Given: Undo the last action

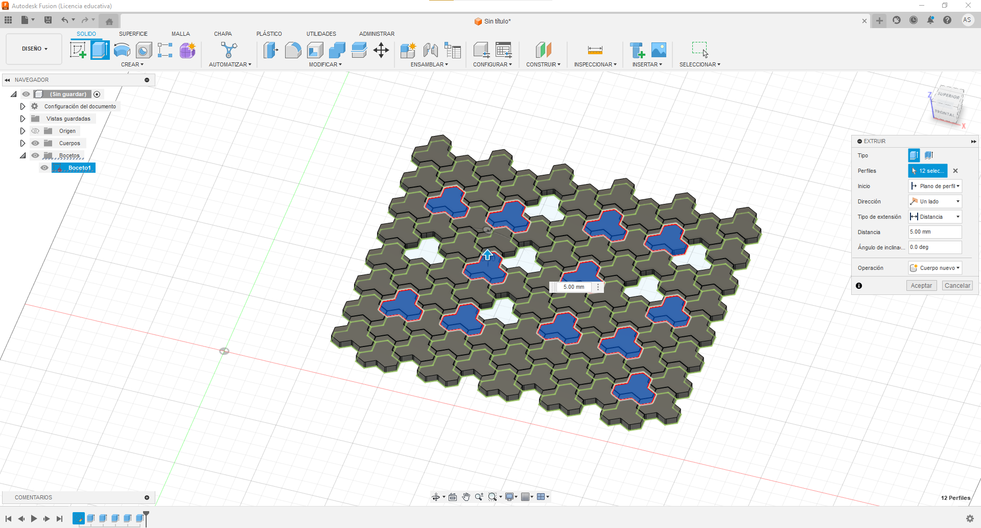Looking at the screenshot, I should [x=64, y=20].
